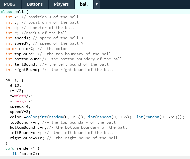
Task: Click the 'fill(colorC);' line
Action: (x=25, y=154)
